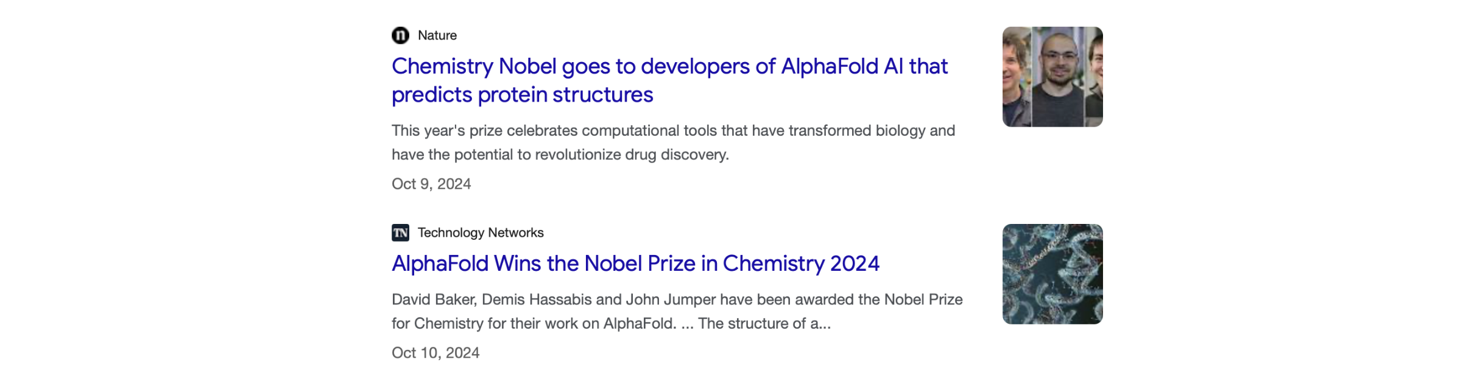Click the Oct 9, 2024 date
The width and height of the screenshot is (1463, 370).
[431, 184]
